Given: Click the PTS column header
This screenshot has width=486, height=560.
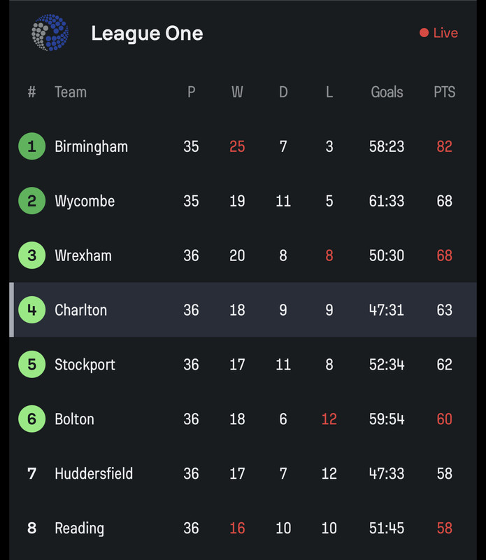Looking at the screenshot, I should pyautogui.click(x=444, y=92).
